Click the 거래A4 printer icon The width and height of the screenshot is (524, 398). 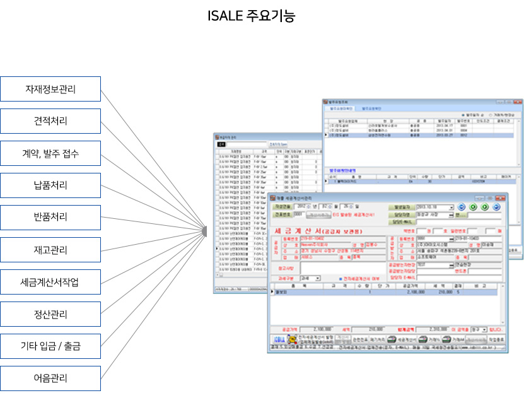coord(446,339)
